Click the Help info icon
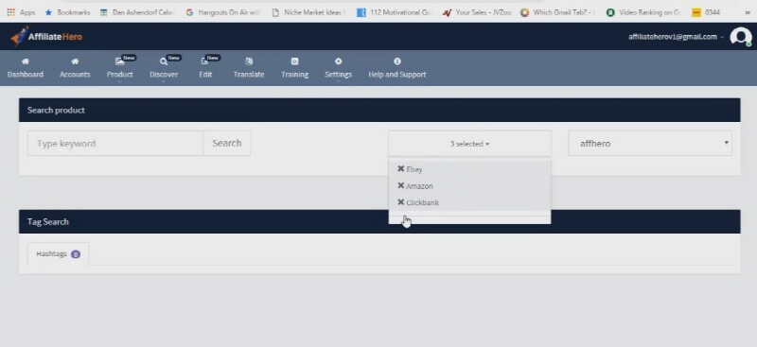Image resolution: width=757 pixels, height=347 pixels. [396, 61]
